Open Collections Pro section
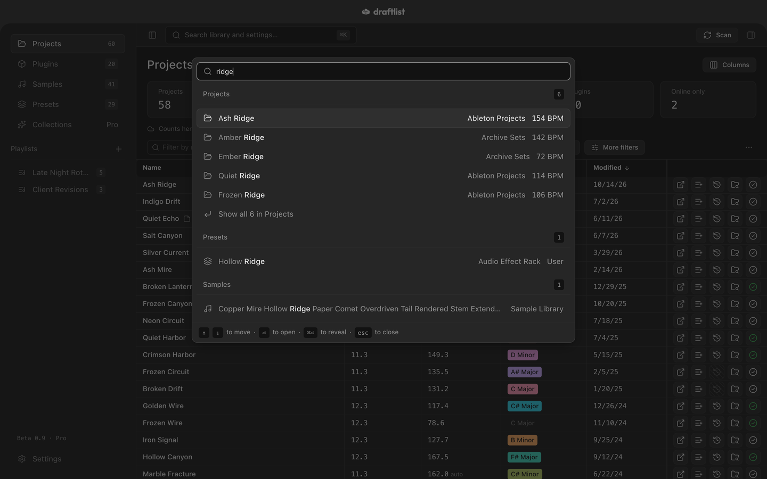This screenshot has height=479, width=767. (68, 125)
